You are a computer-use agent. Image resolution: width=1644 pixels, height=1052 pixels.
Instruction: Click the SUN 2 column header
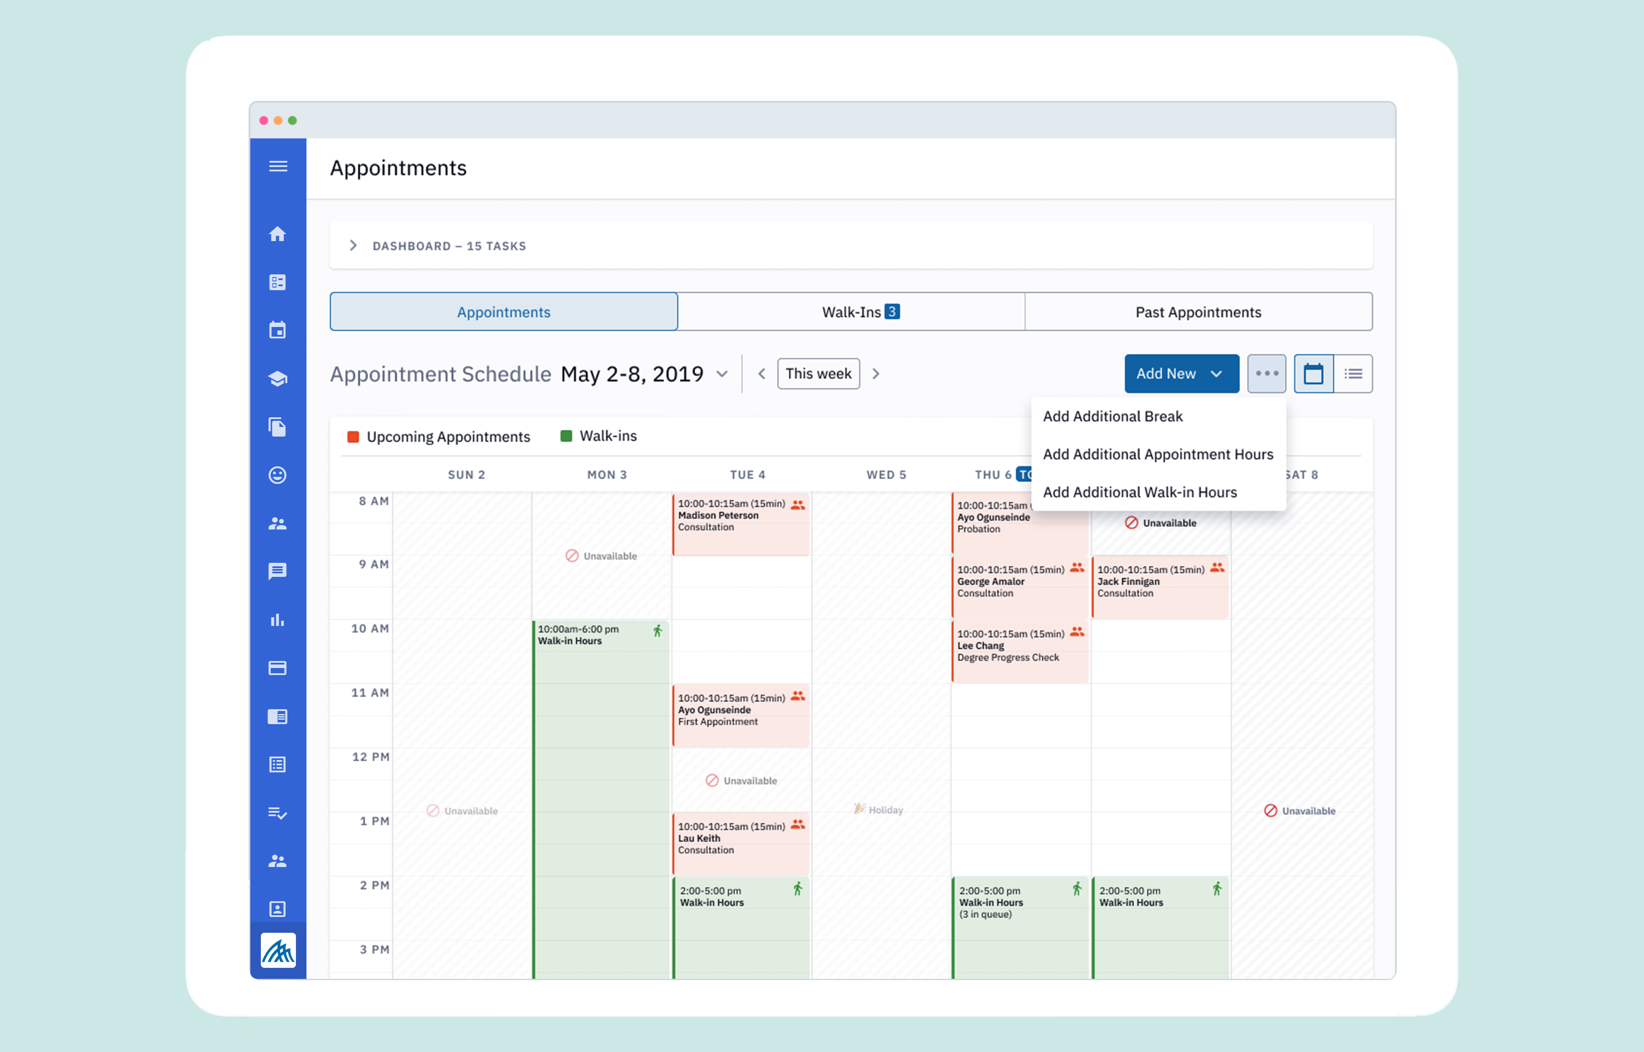466,475
